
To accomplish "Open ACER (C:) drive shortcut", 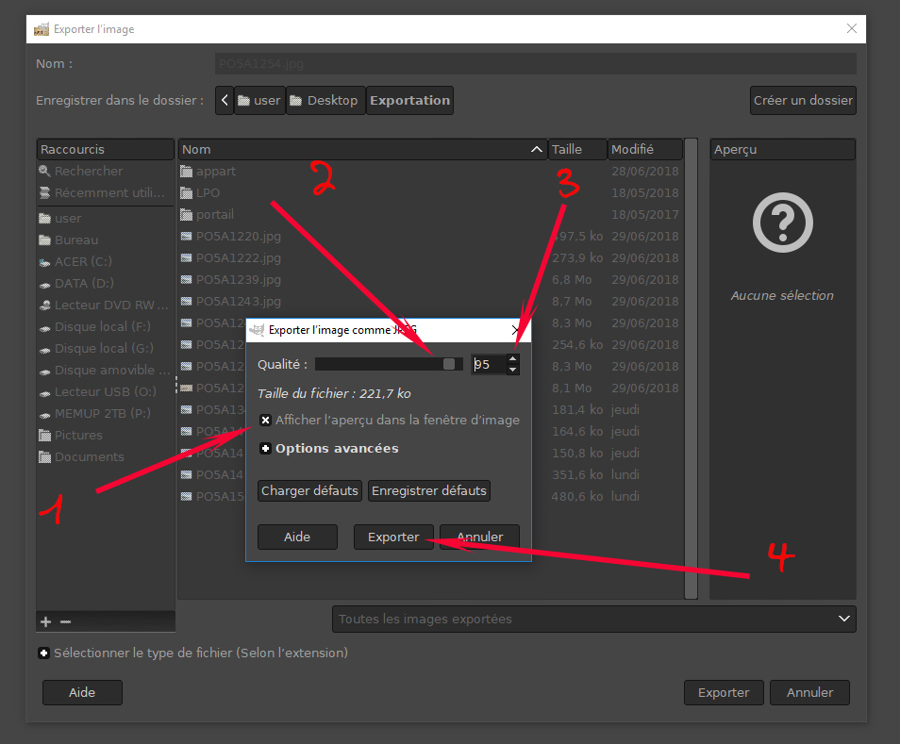I will point(84,262).
